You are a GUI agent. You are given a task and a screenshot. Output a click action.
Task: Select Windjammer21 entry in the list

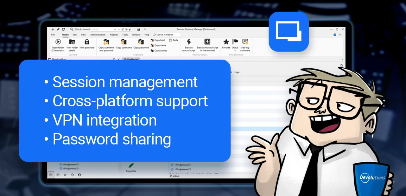click(181, 164)
